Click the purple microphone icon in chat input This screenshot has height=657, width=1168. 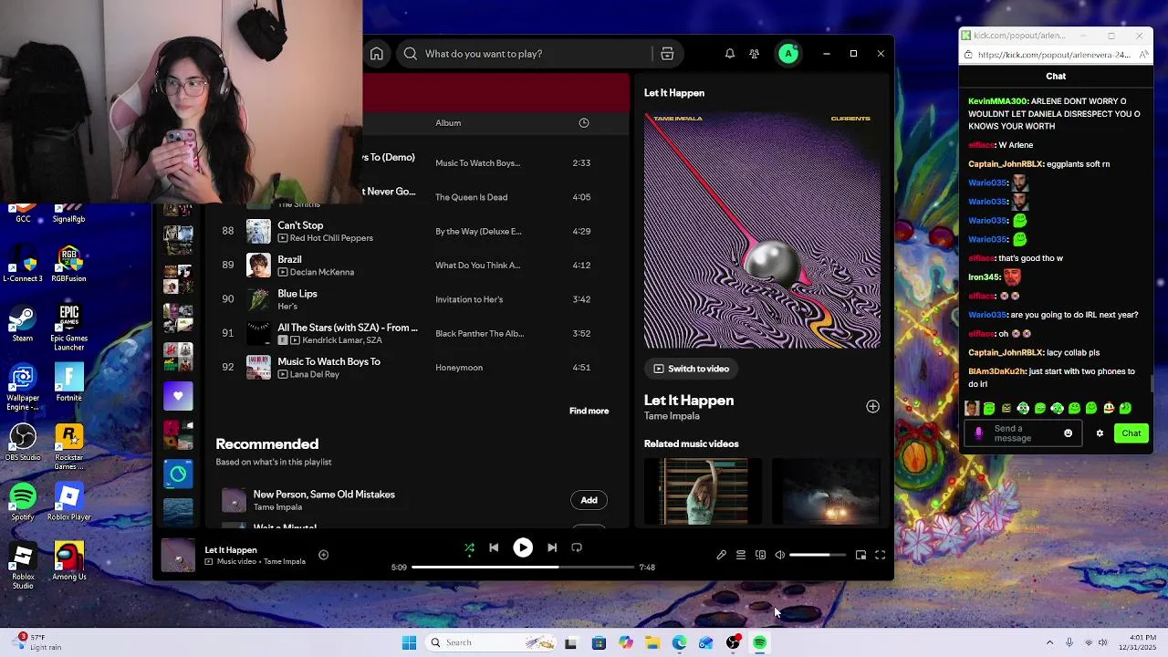point(979,433)
